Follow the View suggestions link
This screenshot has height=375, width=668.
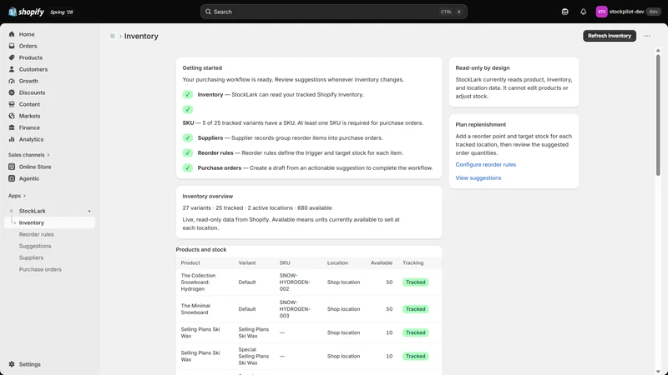(x=478, y=177)
